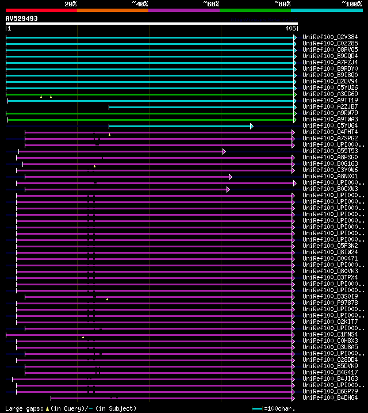Click the yellow gap marker under C1MNS4 alignment
Screen dimensions: 368x413
tap(83, 337)
